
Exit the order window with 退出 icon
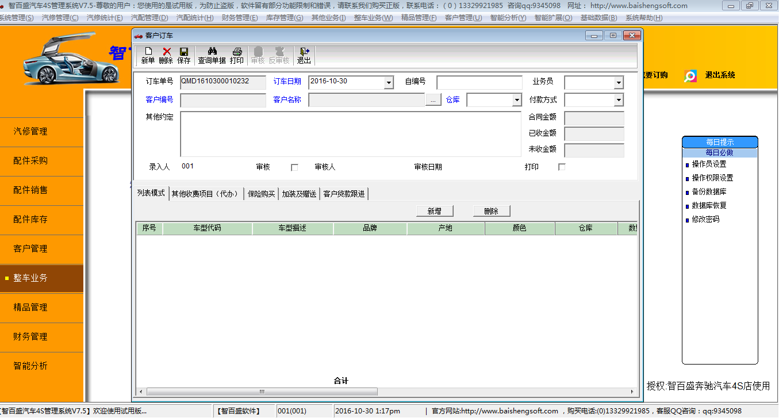[x=304, y=56]
